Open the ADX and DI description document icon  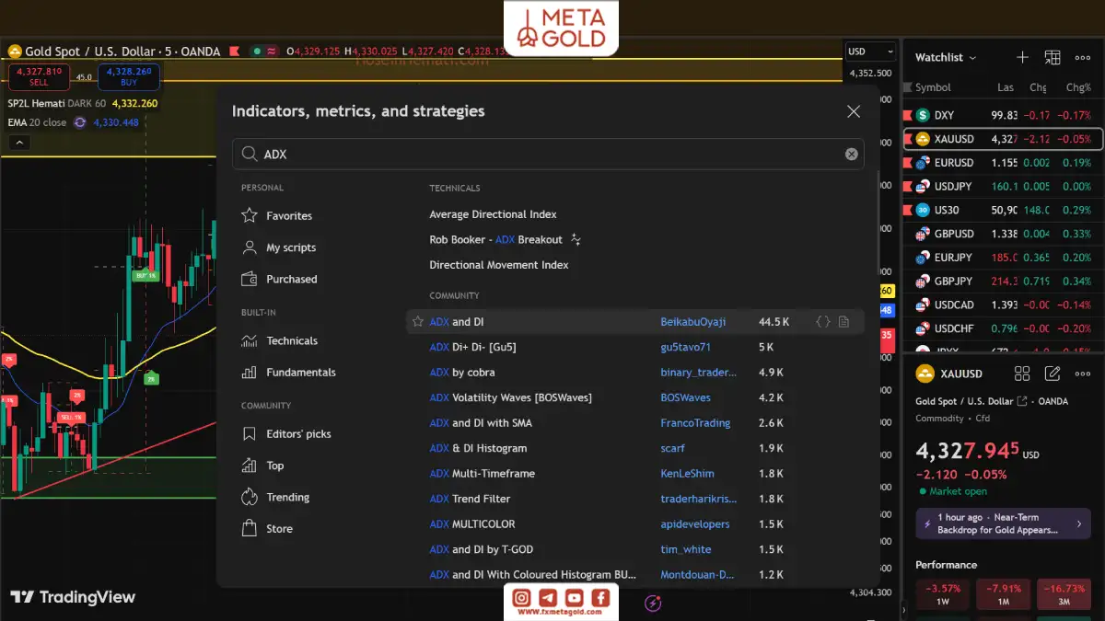pyautogui.click(x=843, y=322)
